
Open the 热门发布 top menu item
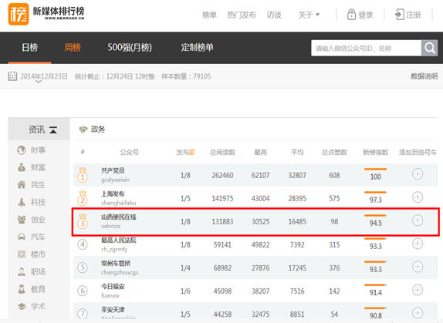(242, 15)
